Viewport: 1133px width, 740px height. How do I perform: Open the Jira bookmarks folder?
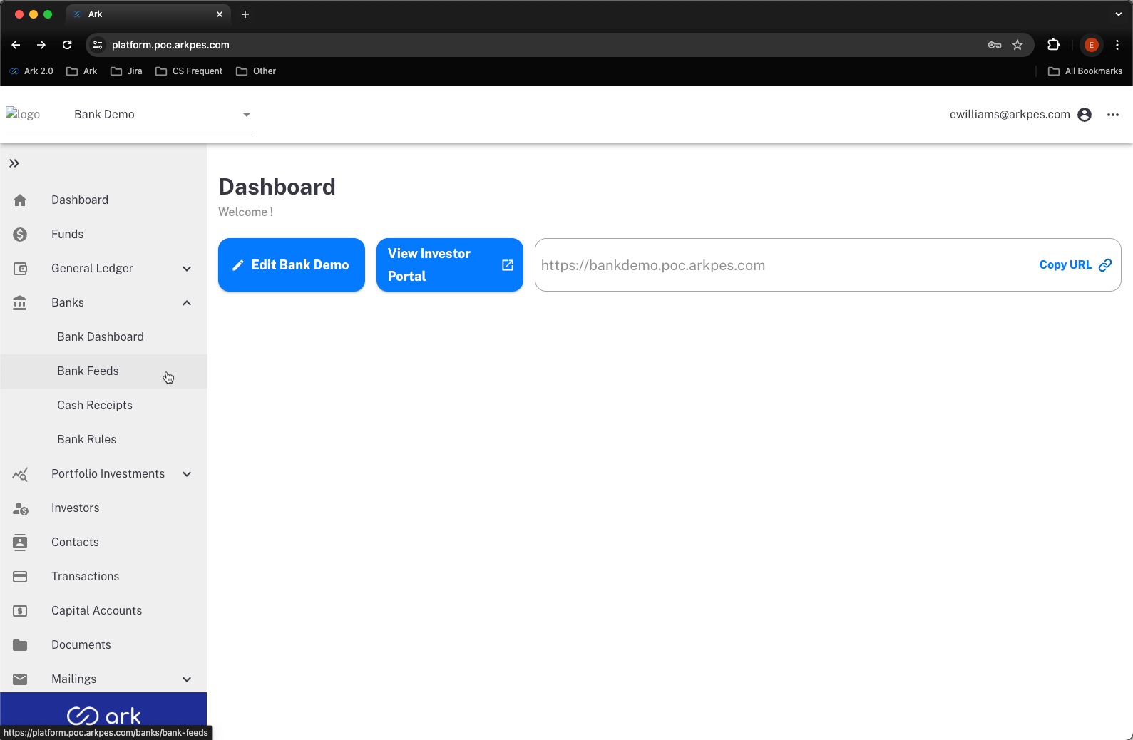(x=126, y=71)
